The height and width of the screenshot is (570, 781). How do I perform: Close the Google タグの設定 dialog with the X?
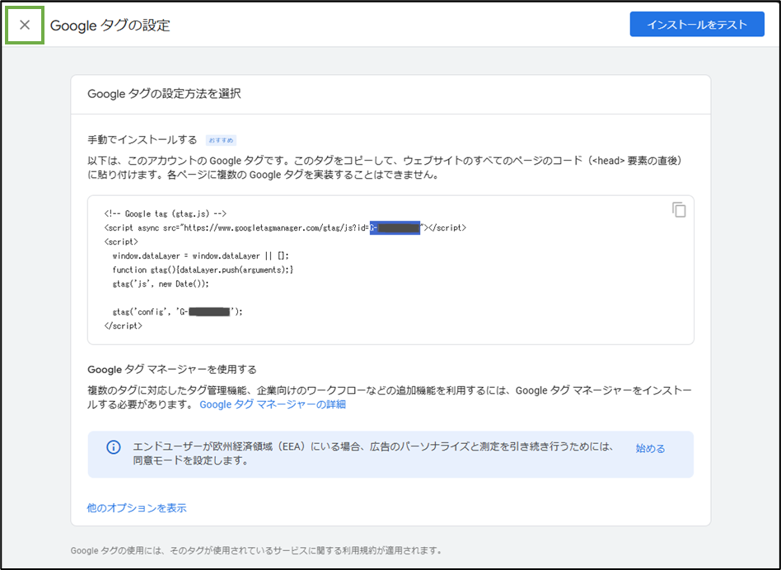pyautogui.click(x=25, y=25)
